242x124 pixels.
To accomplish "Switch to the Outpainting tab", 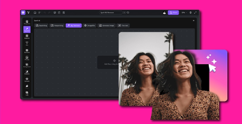I will point(57,26).
